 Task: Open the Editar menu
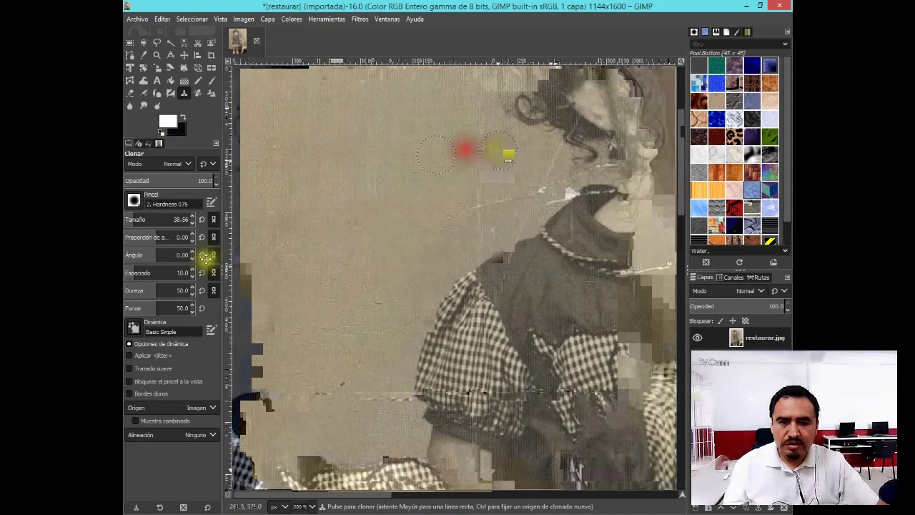coord(162,19)
